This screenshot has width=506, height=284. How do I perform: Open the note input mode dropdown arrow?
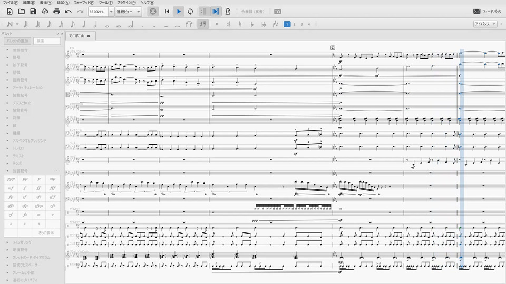pyautogui.click(x=17, y=24)
